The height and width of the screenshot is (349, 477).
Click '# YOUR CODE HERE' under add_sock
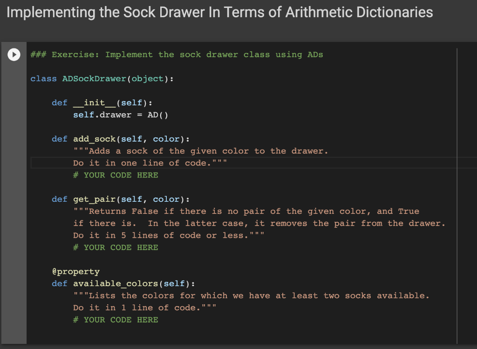click(x=116, y=175)
